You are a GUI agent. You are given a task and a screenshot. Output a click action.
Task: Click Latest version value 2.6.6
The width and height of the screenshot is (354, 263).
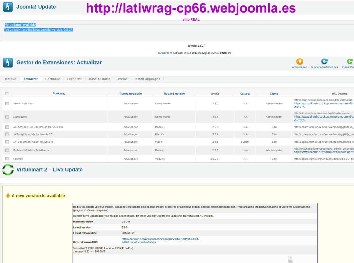click(125, 227)
